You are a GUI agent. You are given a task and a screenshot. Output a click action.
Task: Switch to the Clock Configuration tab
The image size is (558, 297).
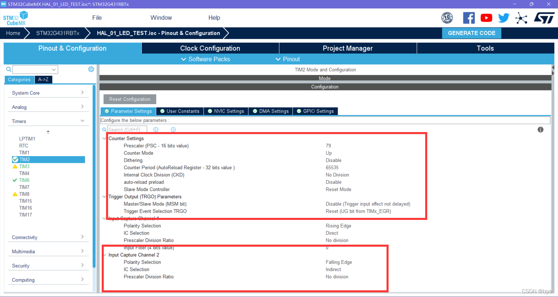point(210,48)
